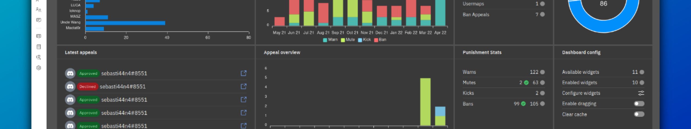Click the chat message icon in sidebar

point(38,20)
